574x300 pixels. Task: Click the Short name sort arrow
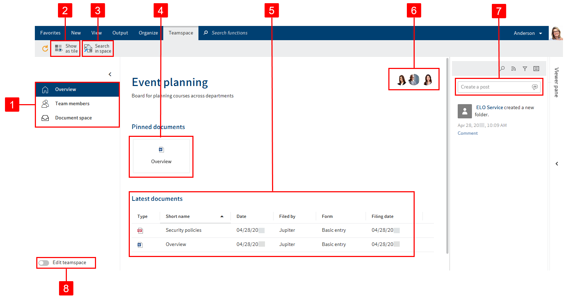222,216
